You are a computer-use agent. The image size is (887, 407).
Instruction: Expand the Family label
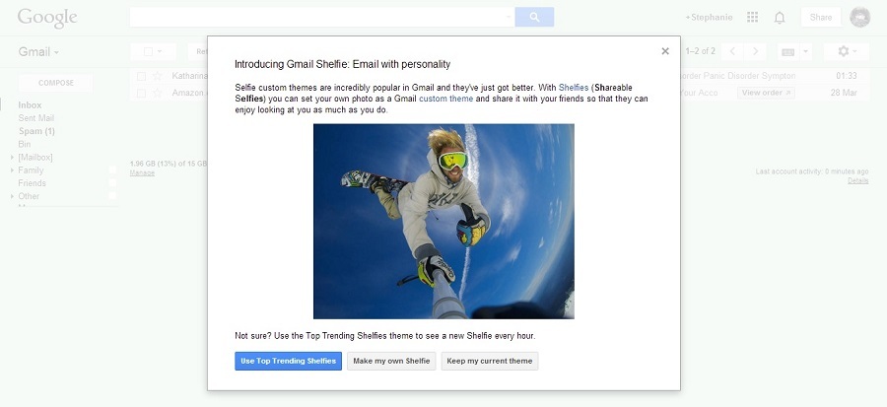click(x=12, y=170)
